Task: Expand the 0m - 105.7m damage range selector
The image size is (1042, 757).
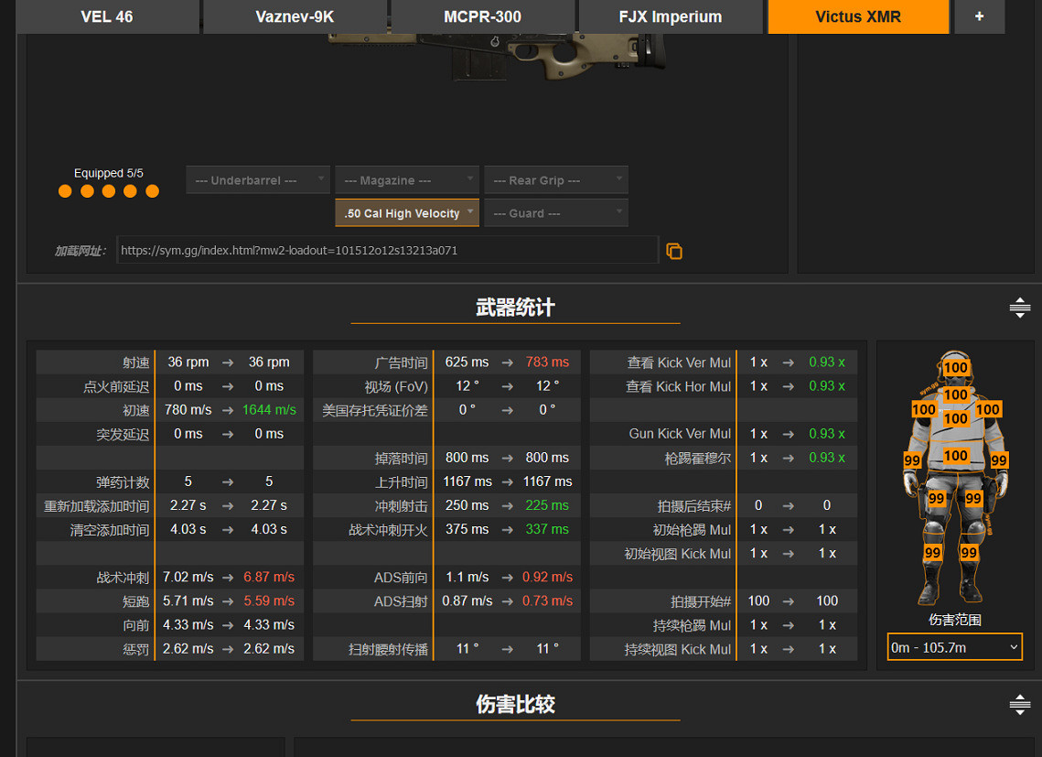Action: point(954,647)
